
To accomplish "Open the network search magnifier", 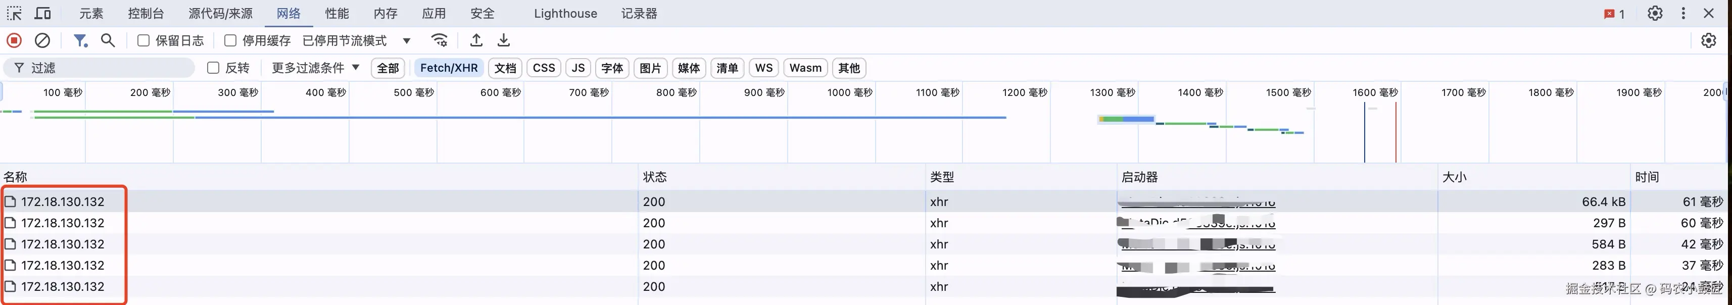I will (108, 40).
